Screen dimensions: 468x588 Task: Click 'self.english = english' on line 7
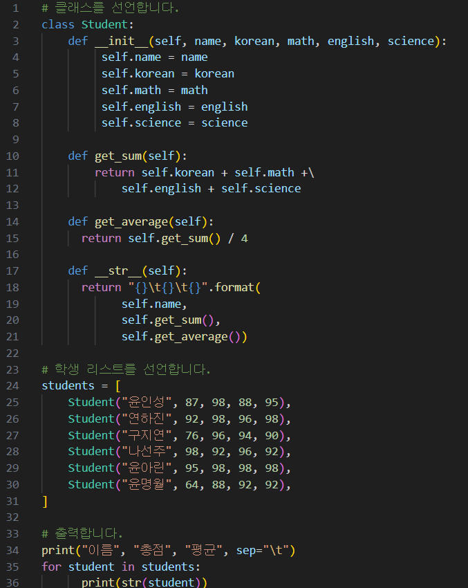pyautogui.click(x=175, y=107)
